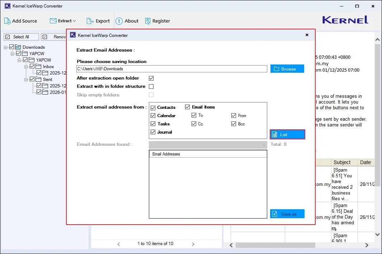This screenshot has height=254, width=382.
Task: Toggle the Bcc checkbox
Action: 234,124
